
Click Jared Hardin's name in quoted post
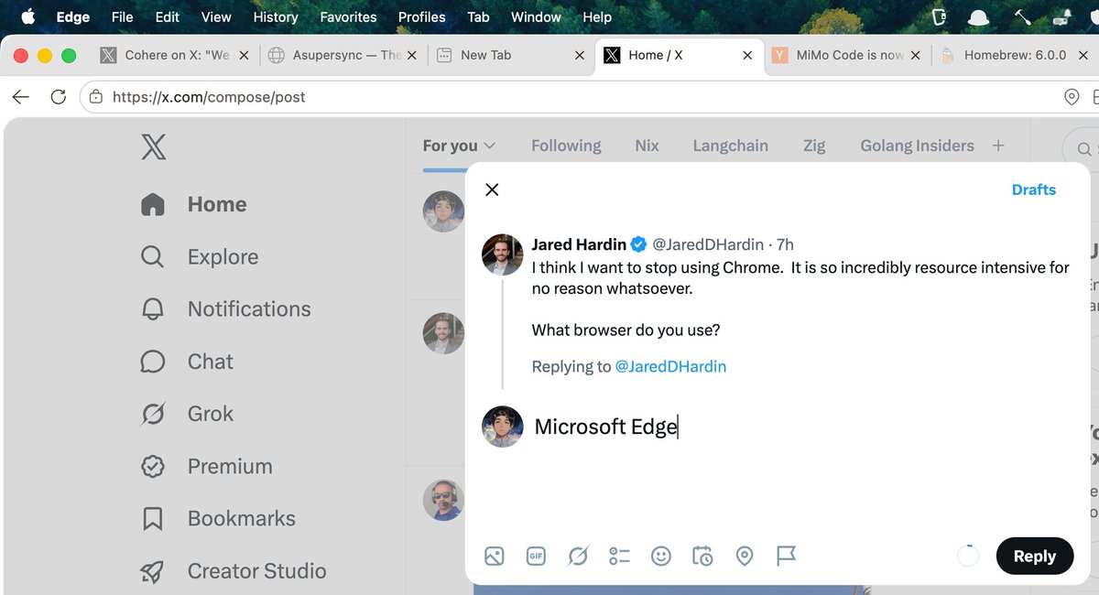click(579, 244)
